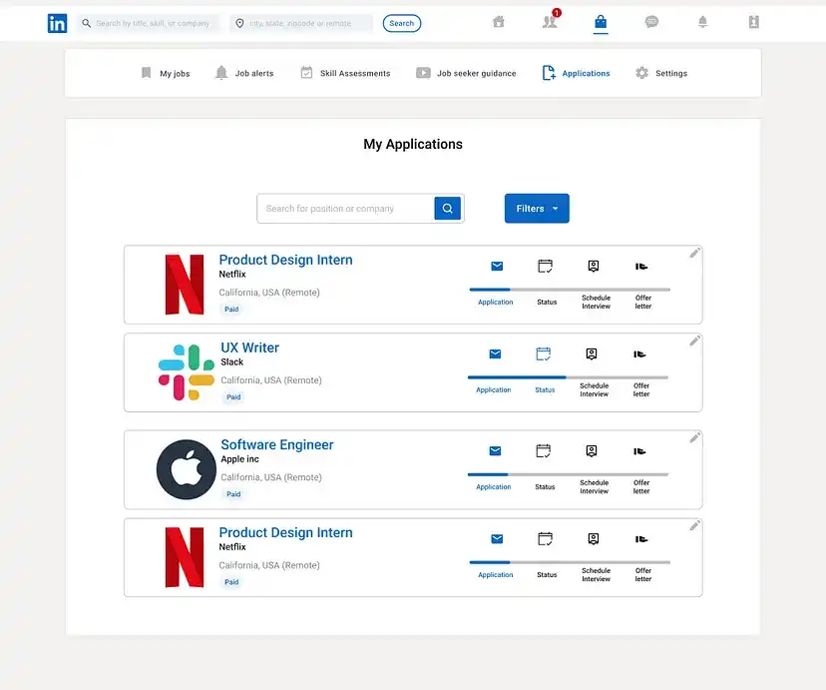The width and height of the screenshot is (826, 690).
Task: Click Application envelope icon in first Netflix card
Action: (x=497, y=267)
